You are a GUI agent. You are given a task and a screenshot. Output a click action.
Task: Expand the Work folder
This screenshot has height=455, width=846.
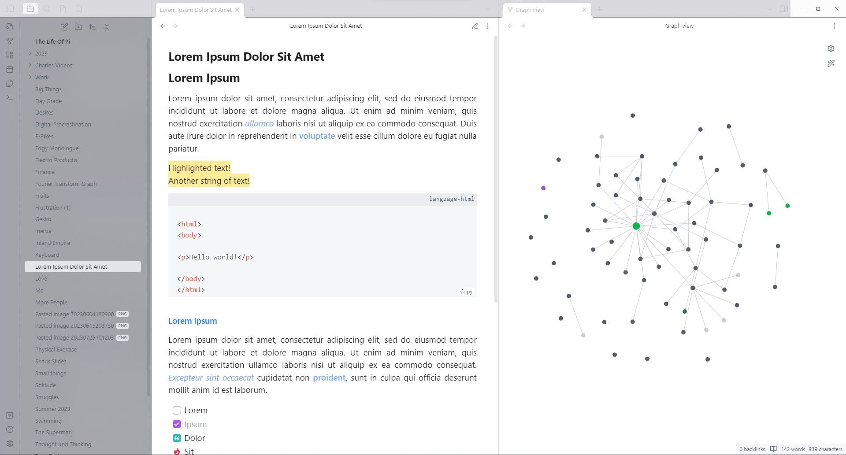point(30,77)
